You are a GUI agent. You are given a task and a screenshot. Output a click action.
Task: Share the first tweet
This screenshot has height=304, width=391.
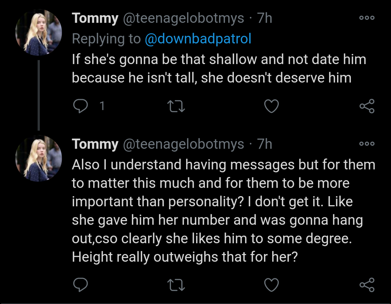click(367, 106)
